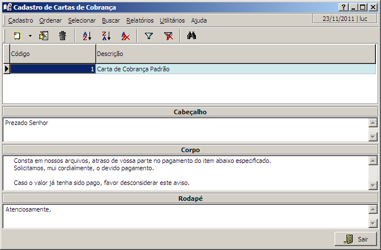This screenshot has height=250, width=381.
Task: Apply filter using the funnel icon
Action: click(149, 36)
